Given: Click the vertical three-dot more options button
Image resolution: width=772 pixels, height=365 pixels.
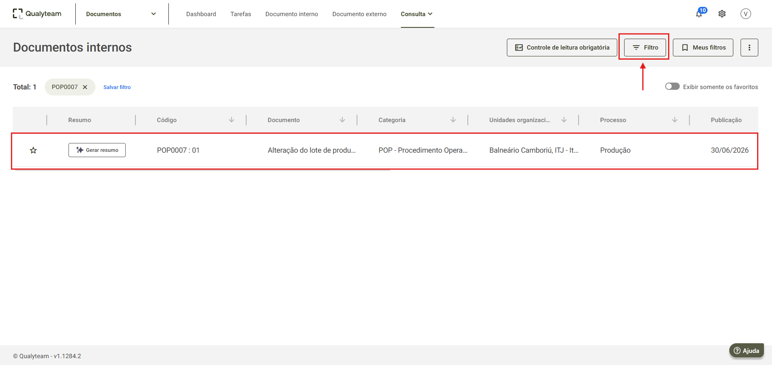Looking at the screenshot, I should tap(749, 48).
